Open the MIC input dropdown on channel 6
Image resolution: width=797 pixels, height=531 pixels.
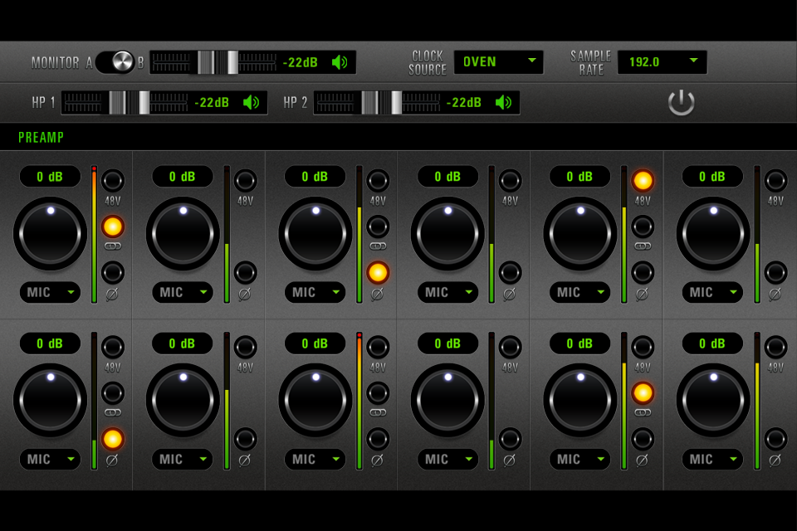[713, 292]
